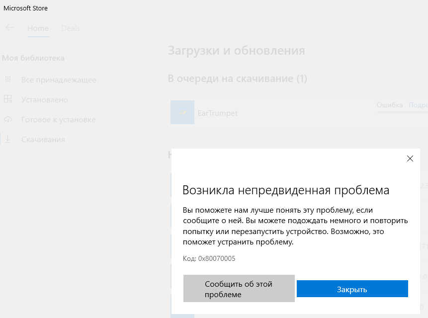Select Скачивания in the sidebar

pos(43,140)
